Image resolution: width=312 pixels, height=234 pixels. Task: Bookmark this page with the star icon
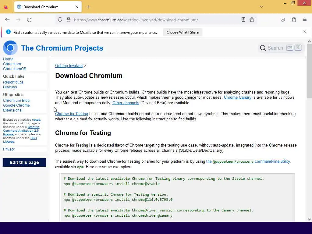tap(252, 19)
